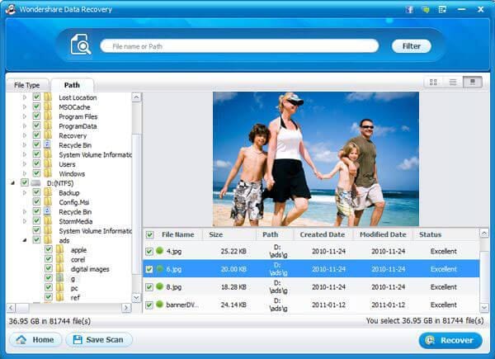The width and height of the screenshot is (495, 359).
Task: Click file list scroll down arrow
Action: tap(484, 307)
